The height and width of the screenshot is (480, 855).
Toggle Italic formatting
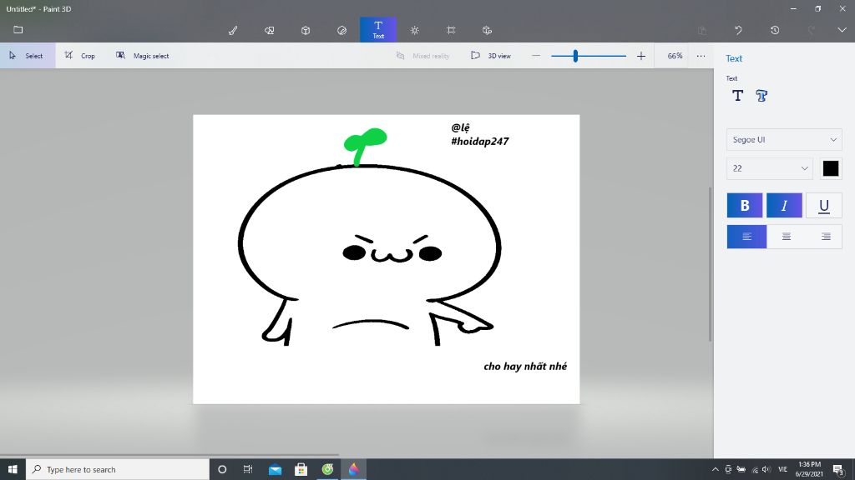coord(784,205)
